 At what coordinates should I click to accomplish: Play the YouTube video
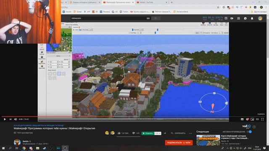(5, 119)
